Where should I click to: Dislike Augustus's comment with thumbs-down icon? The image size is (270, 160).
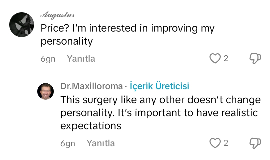coord(255,59)
